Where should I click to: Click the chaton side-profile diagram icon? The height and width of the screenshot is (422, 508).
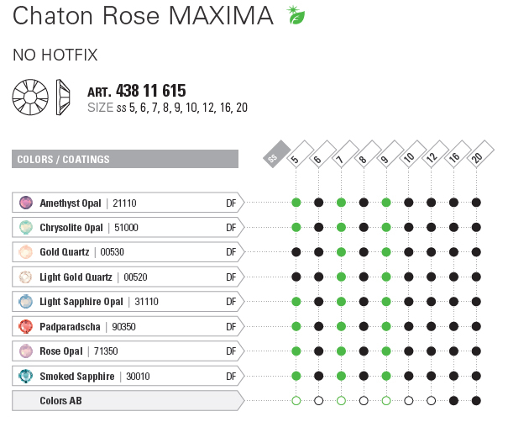point(63,98)
